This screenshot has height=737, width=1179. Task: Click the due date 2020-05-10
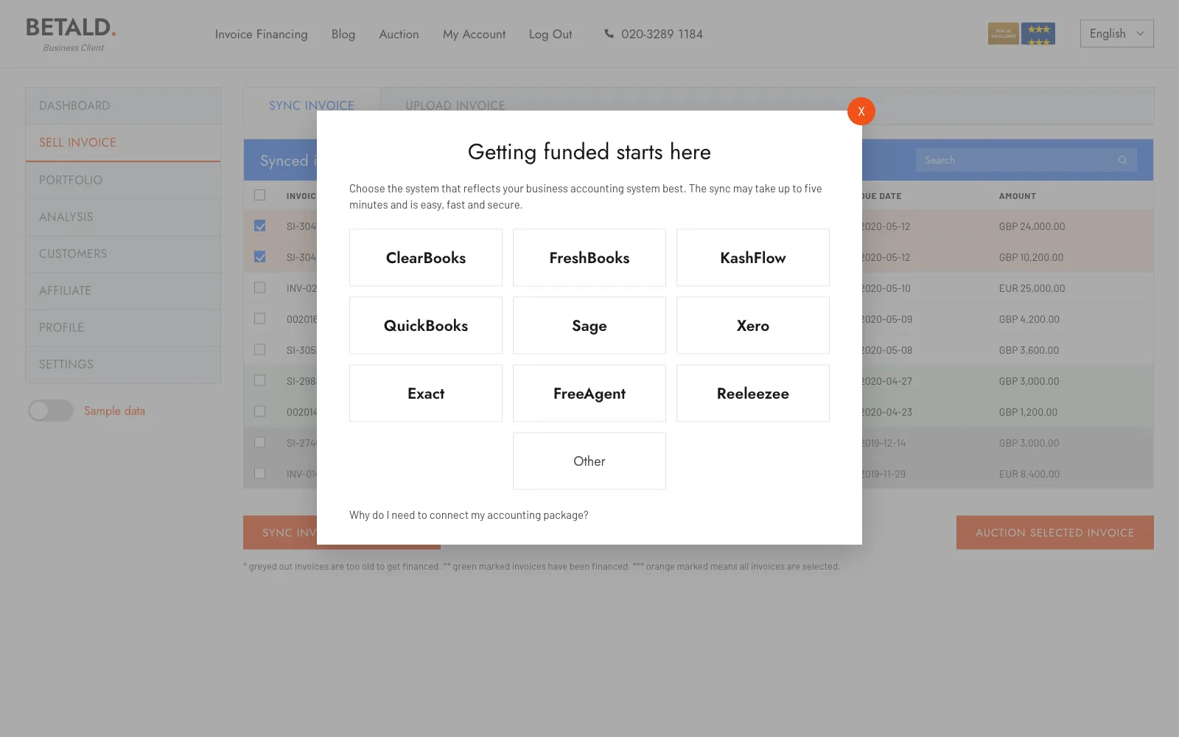886,288
